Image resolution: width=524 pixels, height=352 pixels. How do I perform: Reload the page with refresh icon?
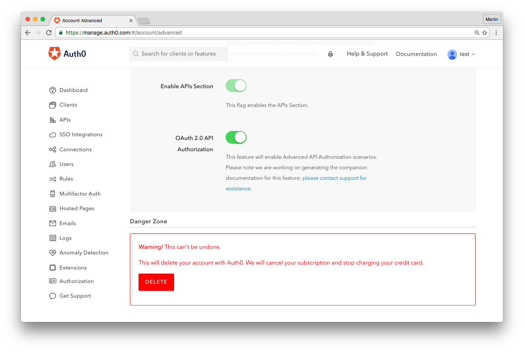(x=49, y=33)
